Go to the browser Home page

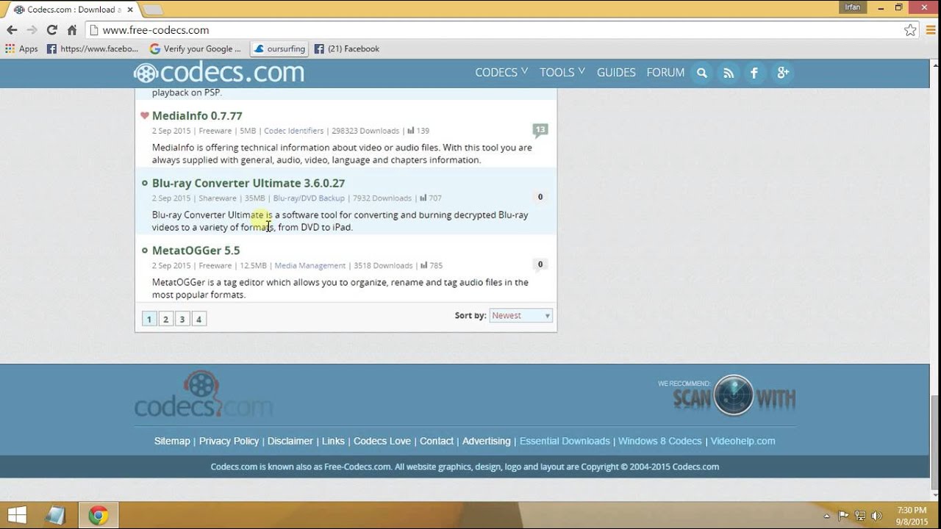coord(72,30)
